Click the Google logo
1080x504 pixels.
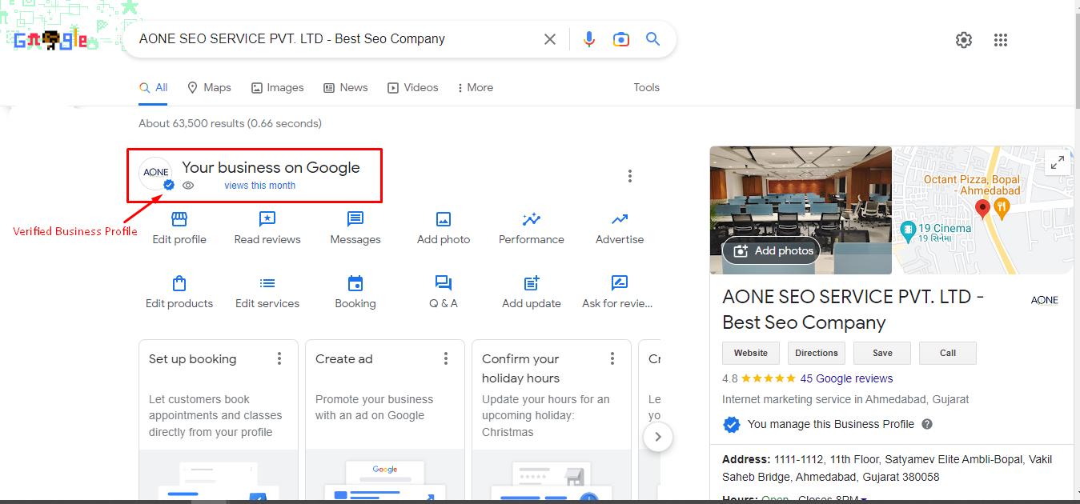pos(51,40)
